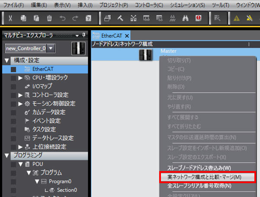Collapse the POU tree node
This screenshot has width=260, height=197.
click(x=21, y=164)
